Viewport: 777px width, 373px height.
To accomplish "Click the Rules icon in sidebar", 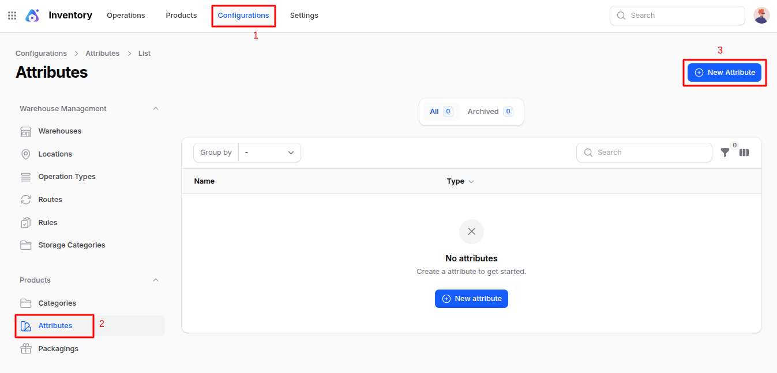I will tap(26, 222).
